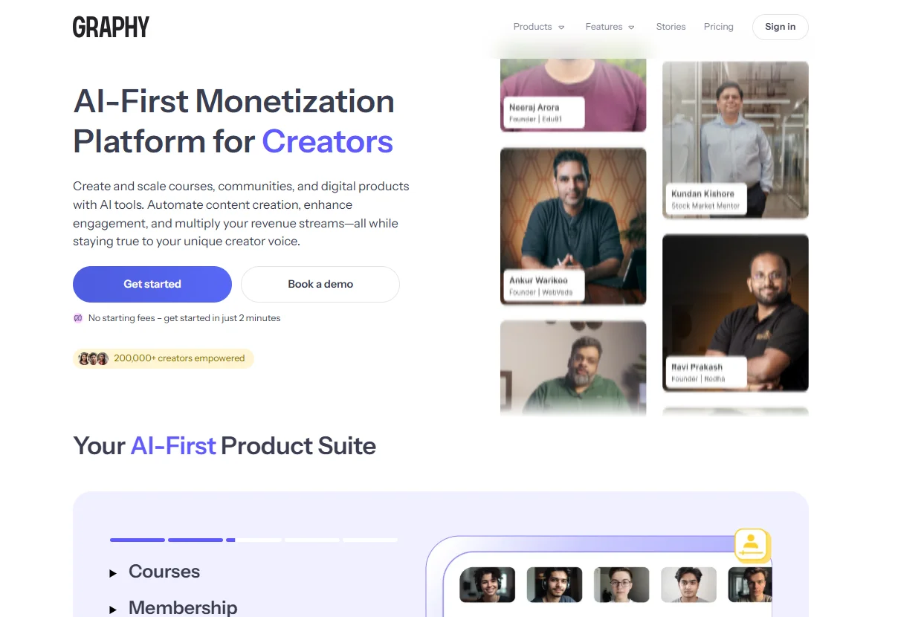Open the Stories menu item
This screenshot has width=898, height=617.
point(671,27)
